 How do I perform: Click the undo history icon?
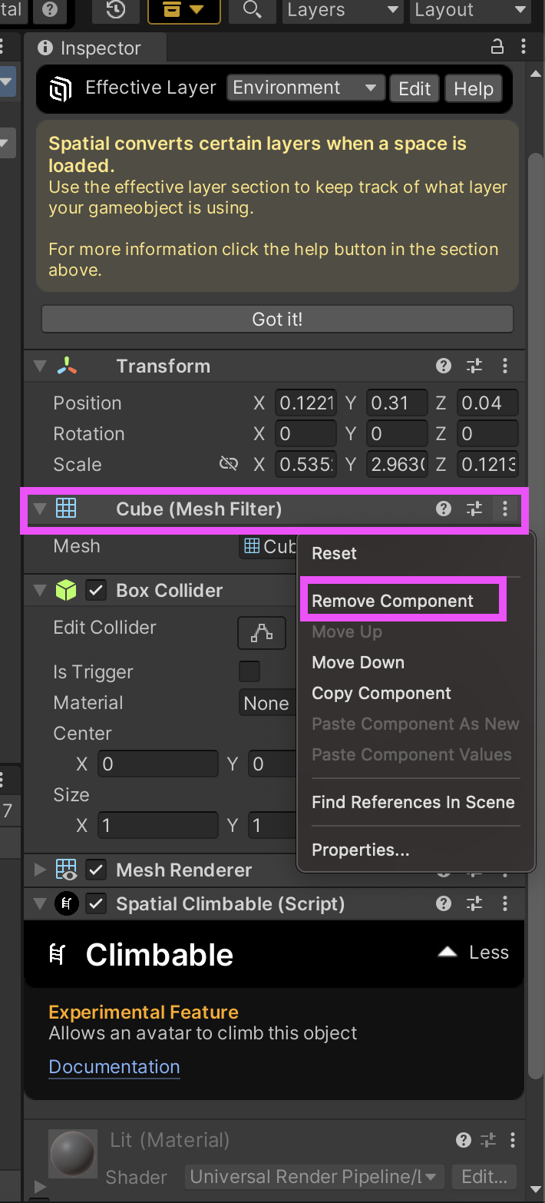coord(116,10)
